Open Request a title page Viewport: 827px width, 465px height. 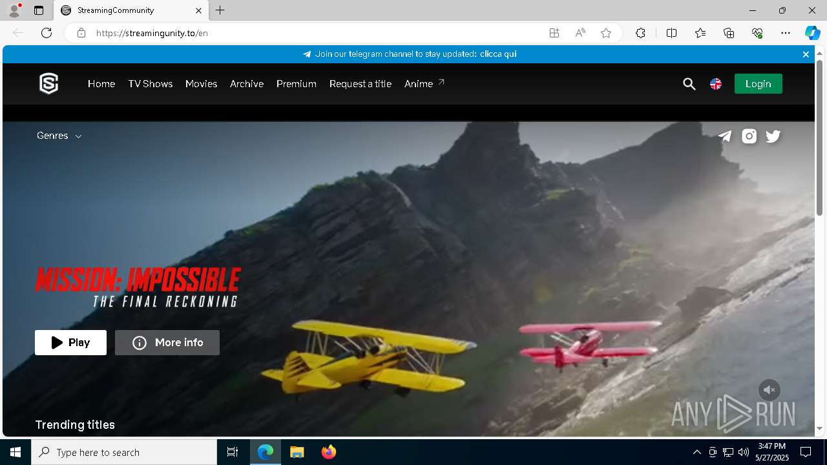[361, 84]
